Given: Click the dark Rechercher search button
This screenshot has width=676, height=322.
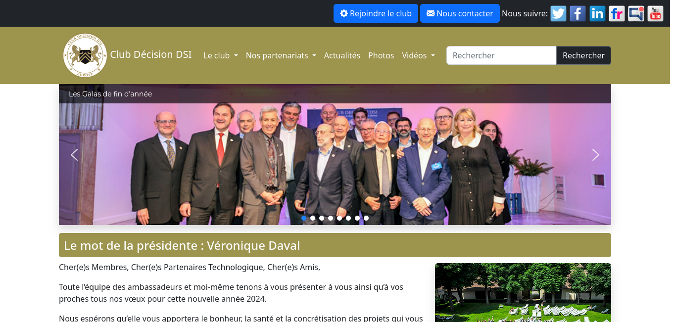Looking at the screenshot, I should click(583, 55).
